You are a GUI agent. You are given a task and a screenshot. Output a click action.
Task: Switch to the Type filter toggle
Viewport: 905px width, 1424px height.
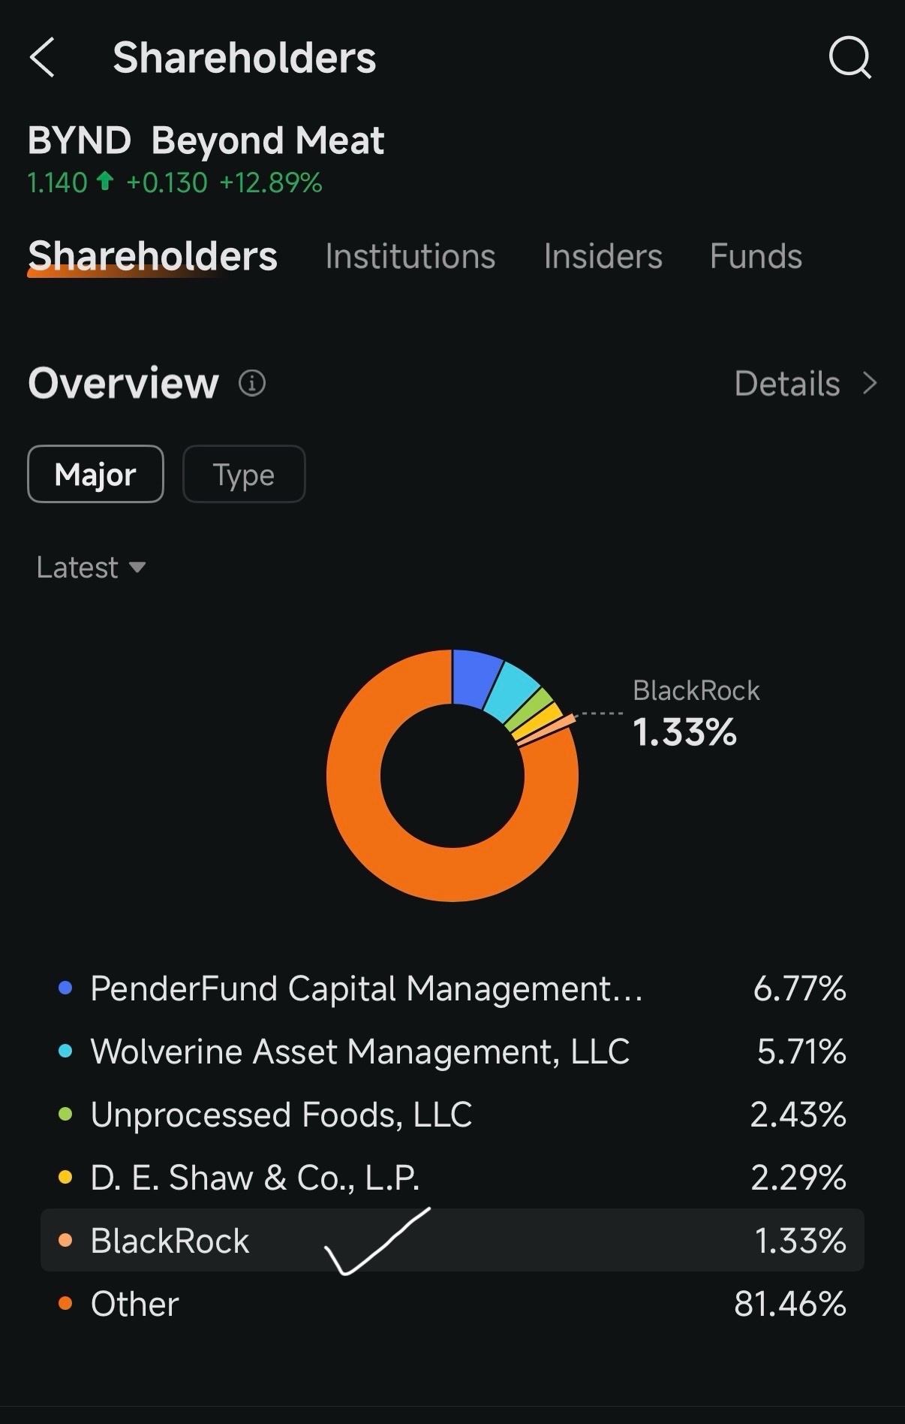[x=244, y=474]
